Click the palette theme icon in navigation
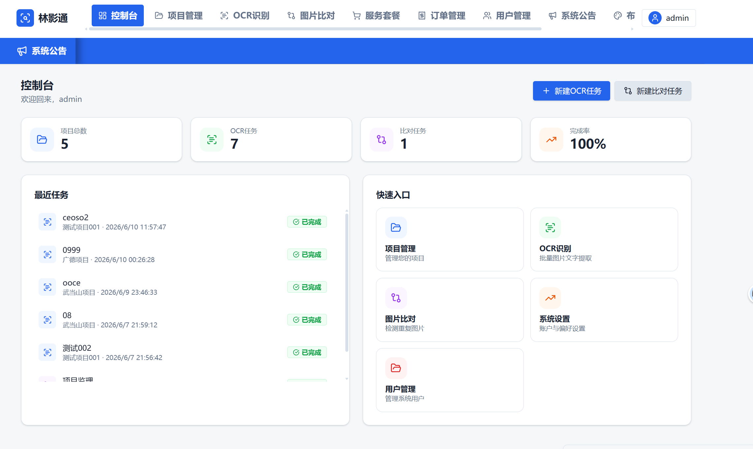 [x=618, y=15]
